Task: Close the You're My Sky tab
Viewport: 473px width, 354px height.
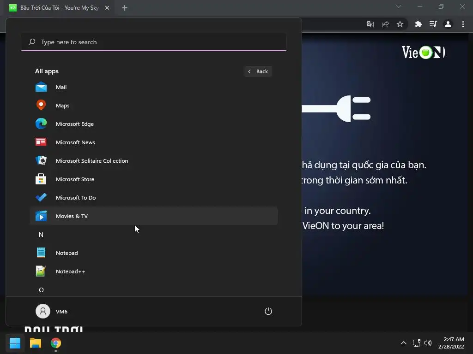Action: [x=107, y=8]
